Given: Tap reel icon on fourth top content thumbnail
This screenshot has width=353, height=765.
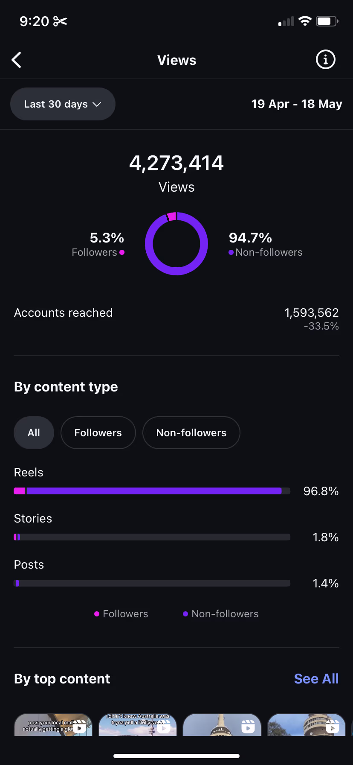Looking at the screenshot, I should point(333,726).
